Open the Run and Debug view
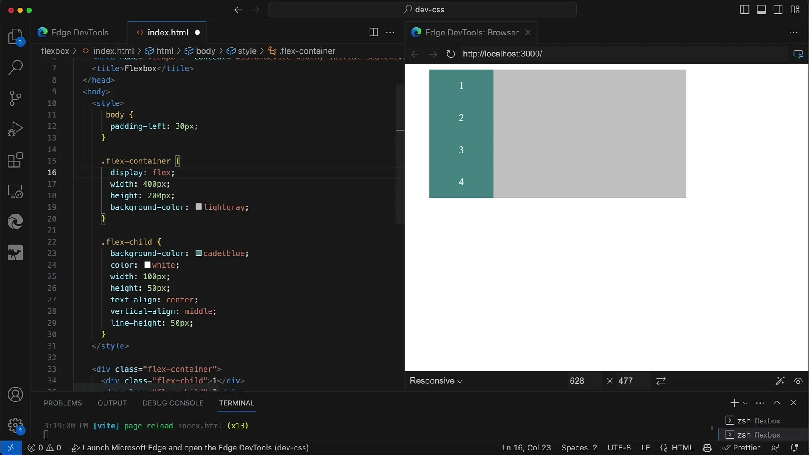809x455 pixels. (x=16, y=129)
